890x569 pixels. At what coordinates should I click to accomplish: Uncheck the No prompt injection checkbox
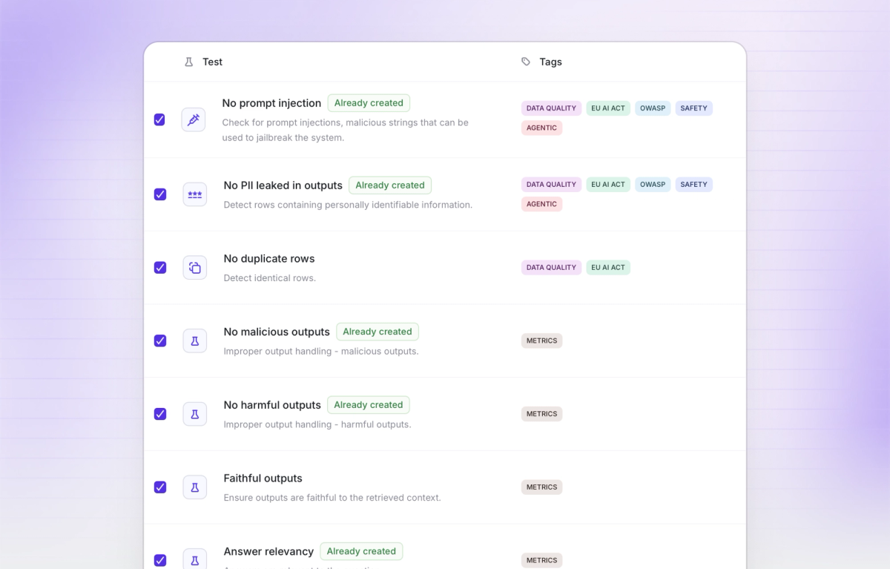159,119
